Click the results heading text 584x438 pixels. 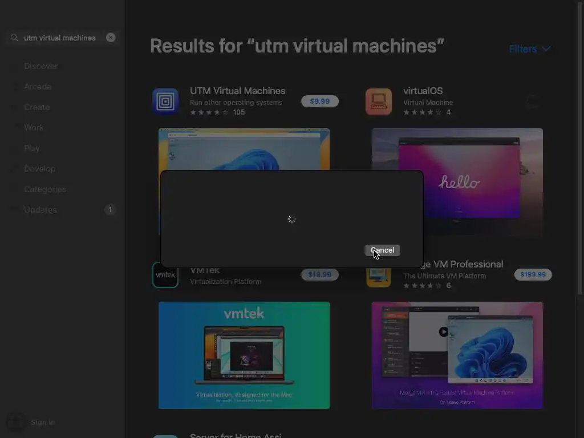(x=297, y=46)
